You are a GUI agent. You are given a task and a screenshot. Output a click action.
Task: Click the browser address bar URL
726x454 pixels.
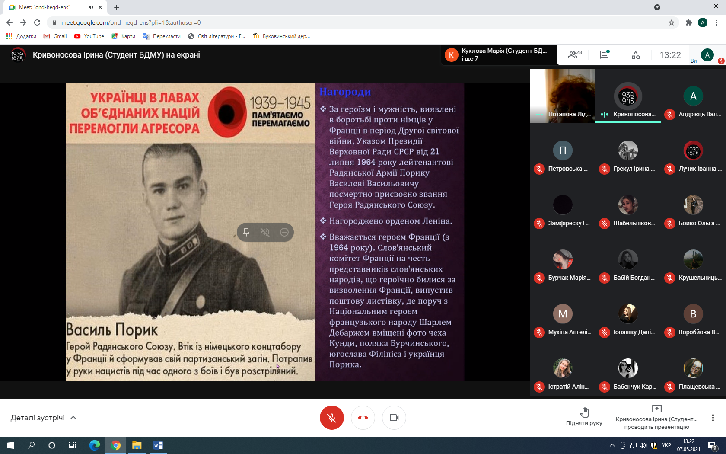click(131, 22)
